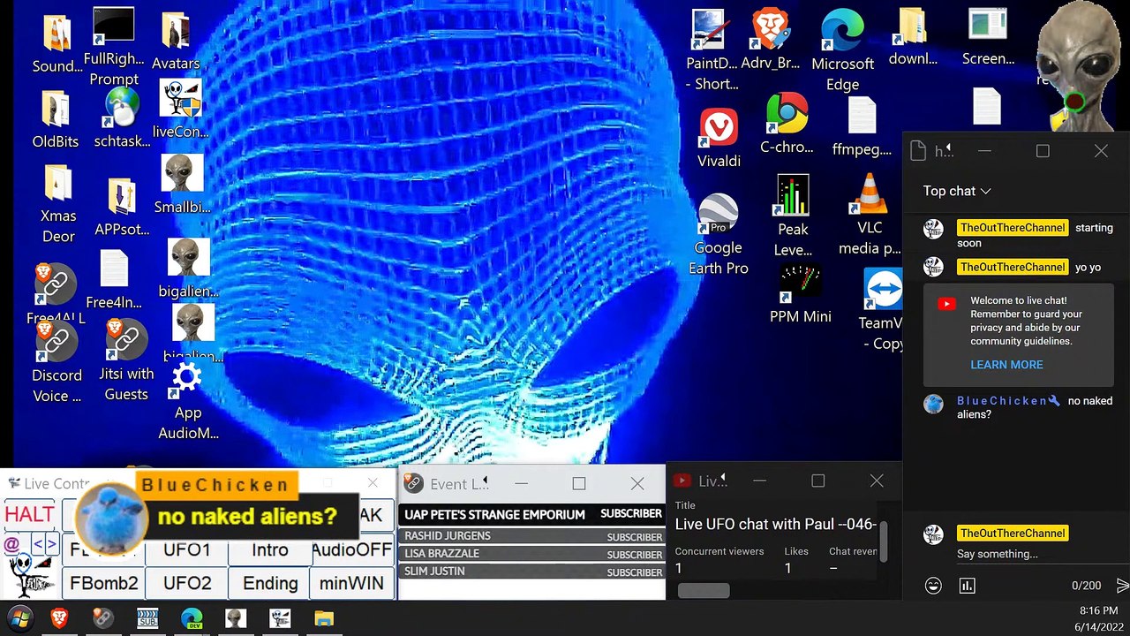Open emoji picker in live chat
The width and height of the screenshot is (1130, 636).
pos(933,585)
